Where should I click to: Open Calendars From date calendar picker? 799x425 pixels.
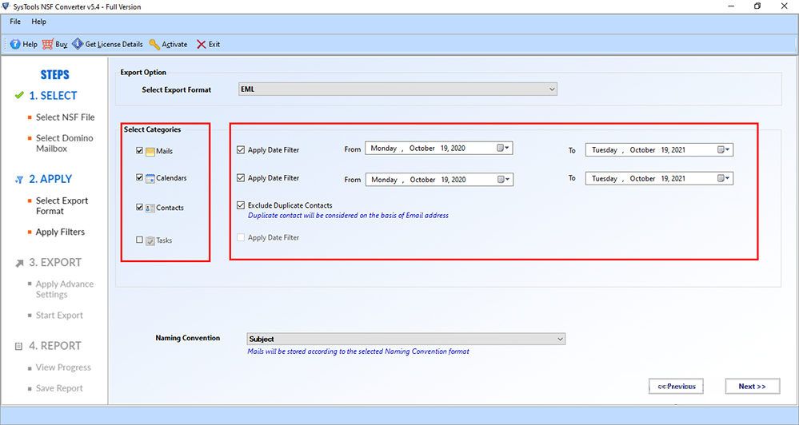(x=503, y=179)
